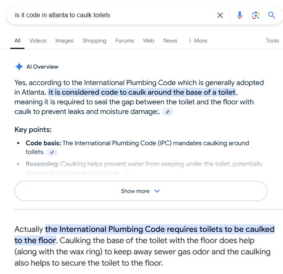
Task: Go to the News tab
Action: [x=170, y=41]
